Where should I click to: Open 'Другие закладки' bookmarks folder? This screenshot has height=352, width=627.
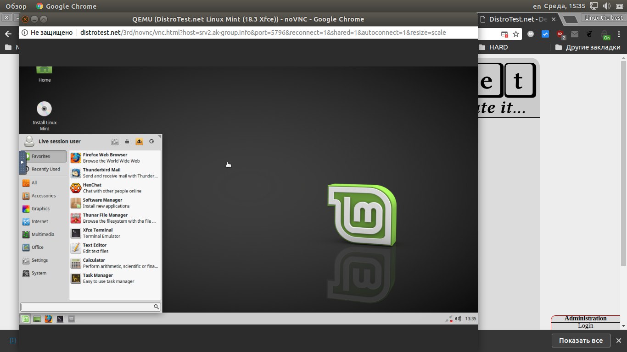588,47
